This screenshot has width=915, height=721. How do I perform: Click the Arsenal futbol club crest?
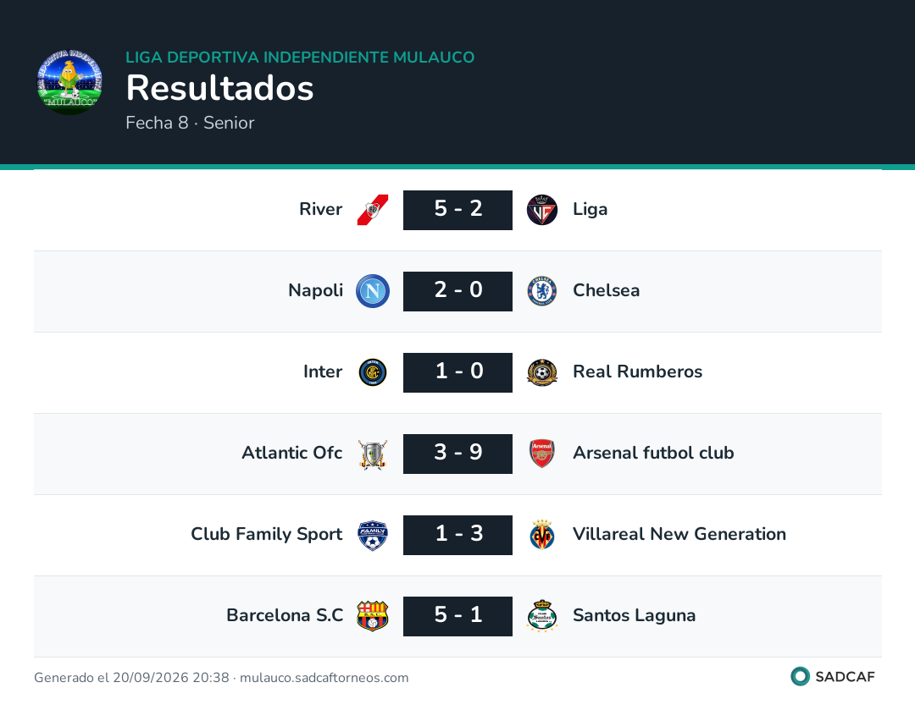click(541, 454)
